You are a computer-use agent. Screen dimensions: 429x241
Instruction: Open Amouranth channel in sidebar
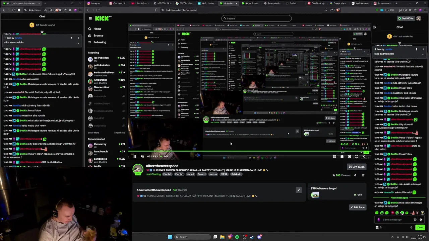106,81
